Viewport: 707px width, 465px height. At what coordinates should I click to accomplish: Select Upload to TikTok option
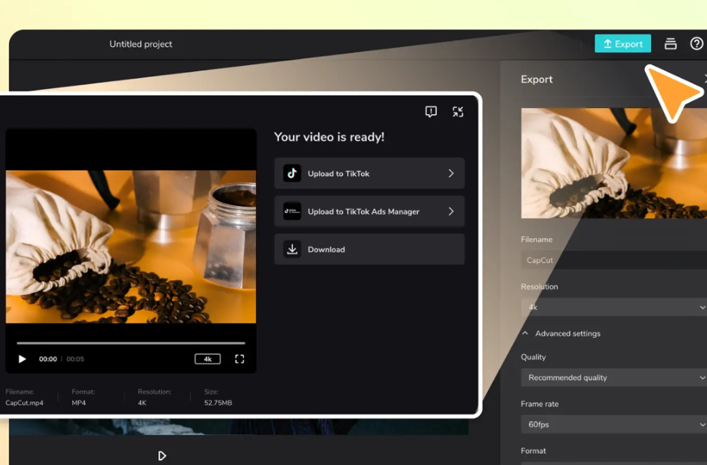(x=369, y=173)
